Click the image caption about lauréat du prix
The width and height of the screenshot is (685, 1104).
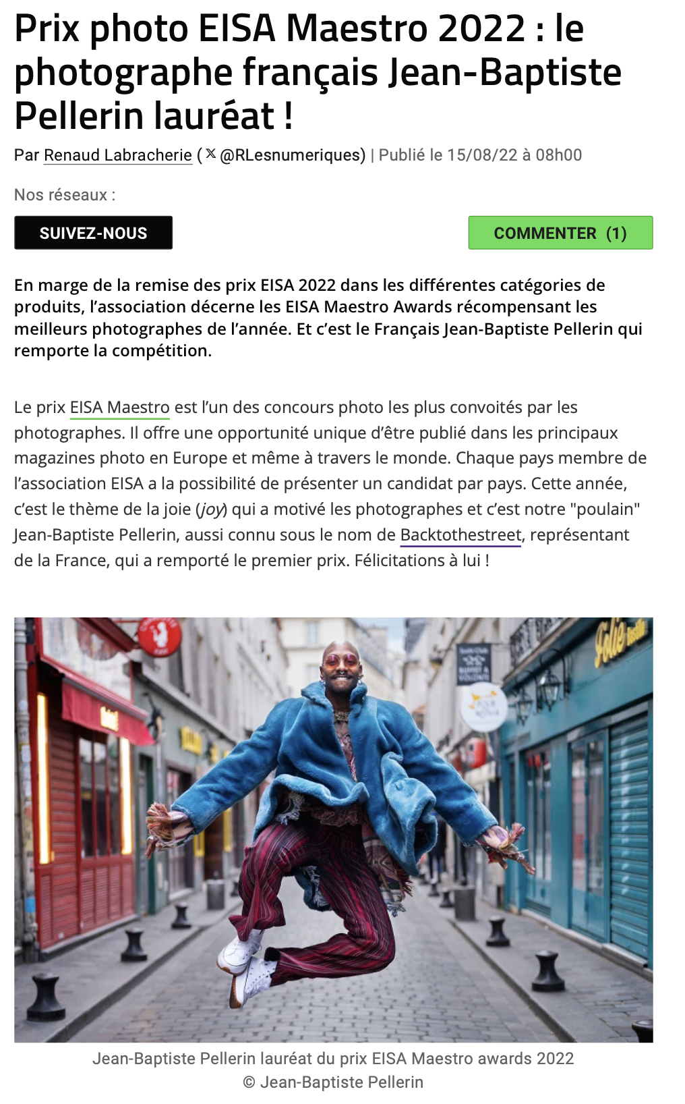click(x=333, y=1058)
